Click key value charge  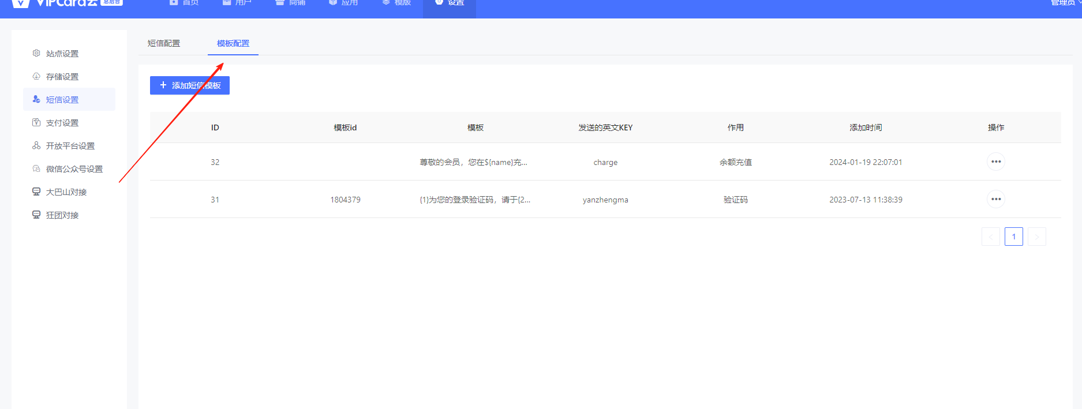[x=605, y=162]
